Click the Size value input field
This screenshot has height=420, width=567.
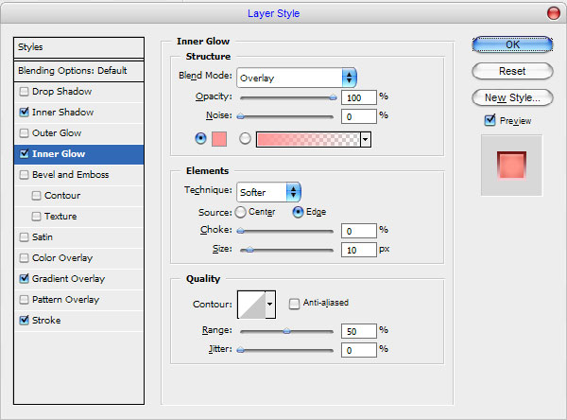357,250
